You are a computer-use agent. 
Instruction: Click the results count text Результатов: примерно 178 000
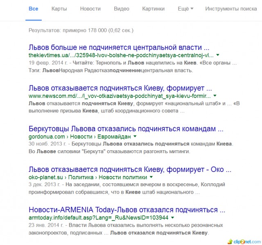(x=81, y=30)
